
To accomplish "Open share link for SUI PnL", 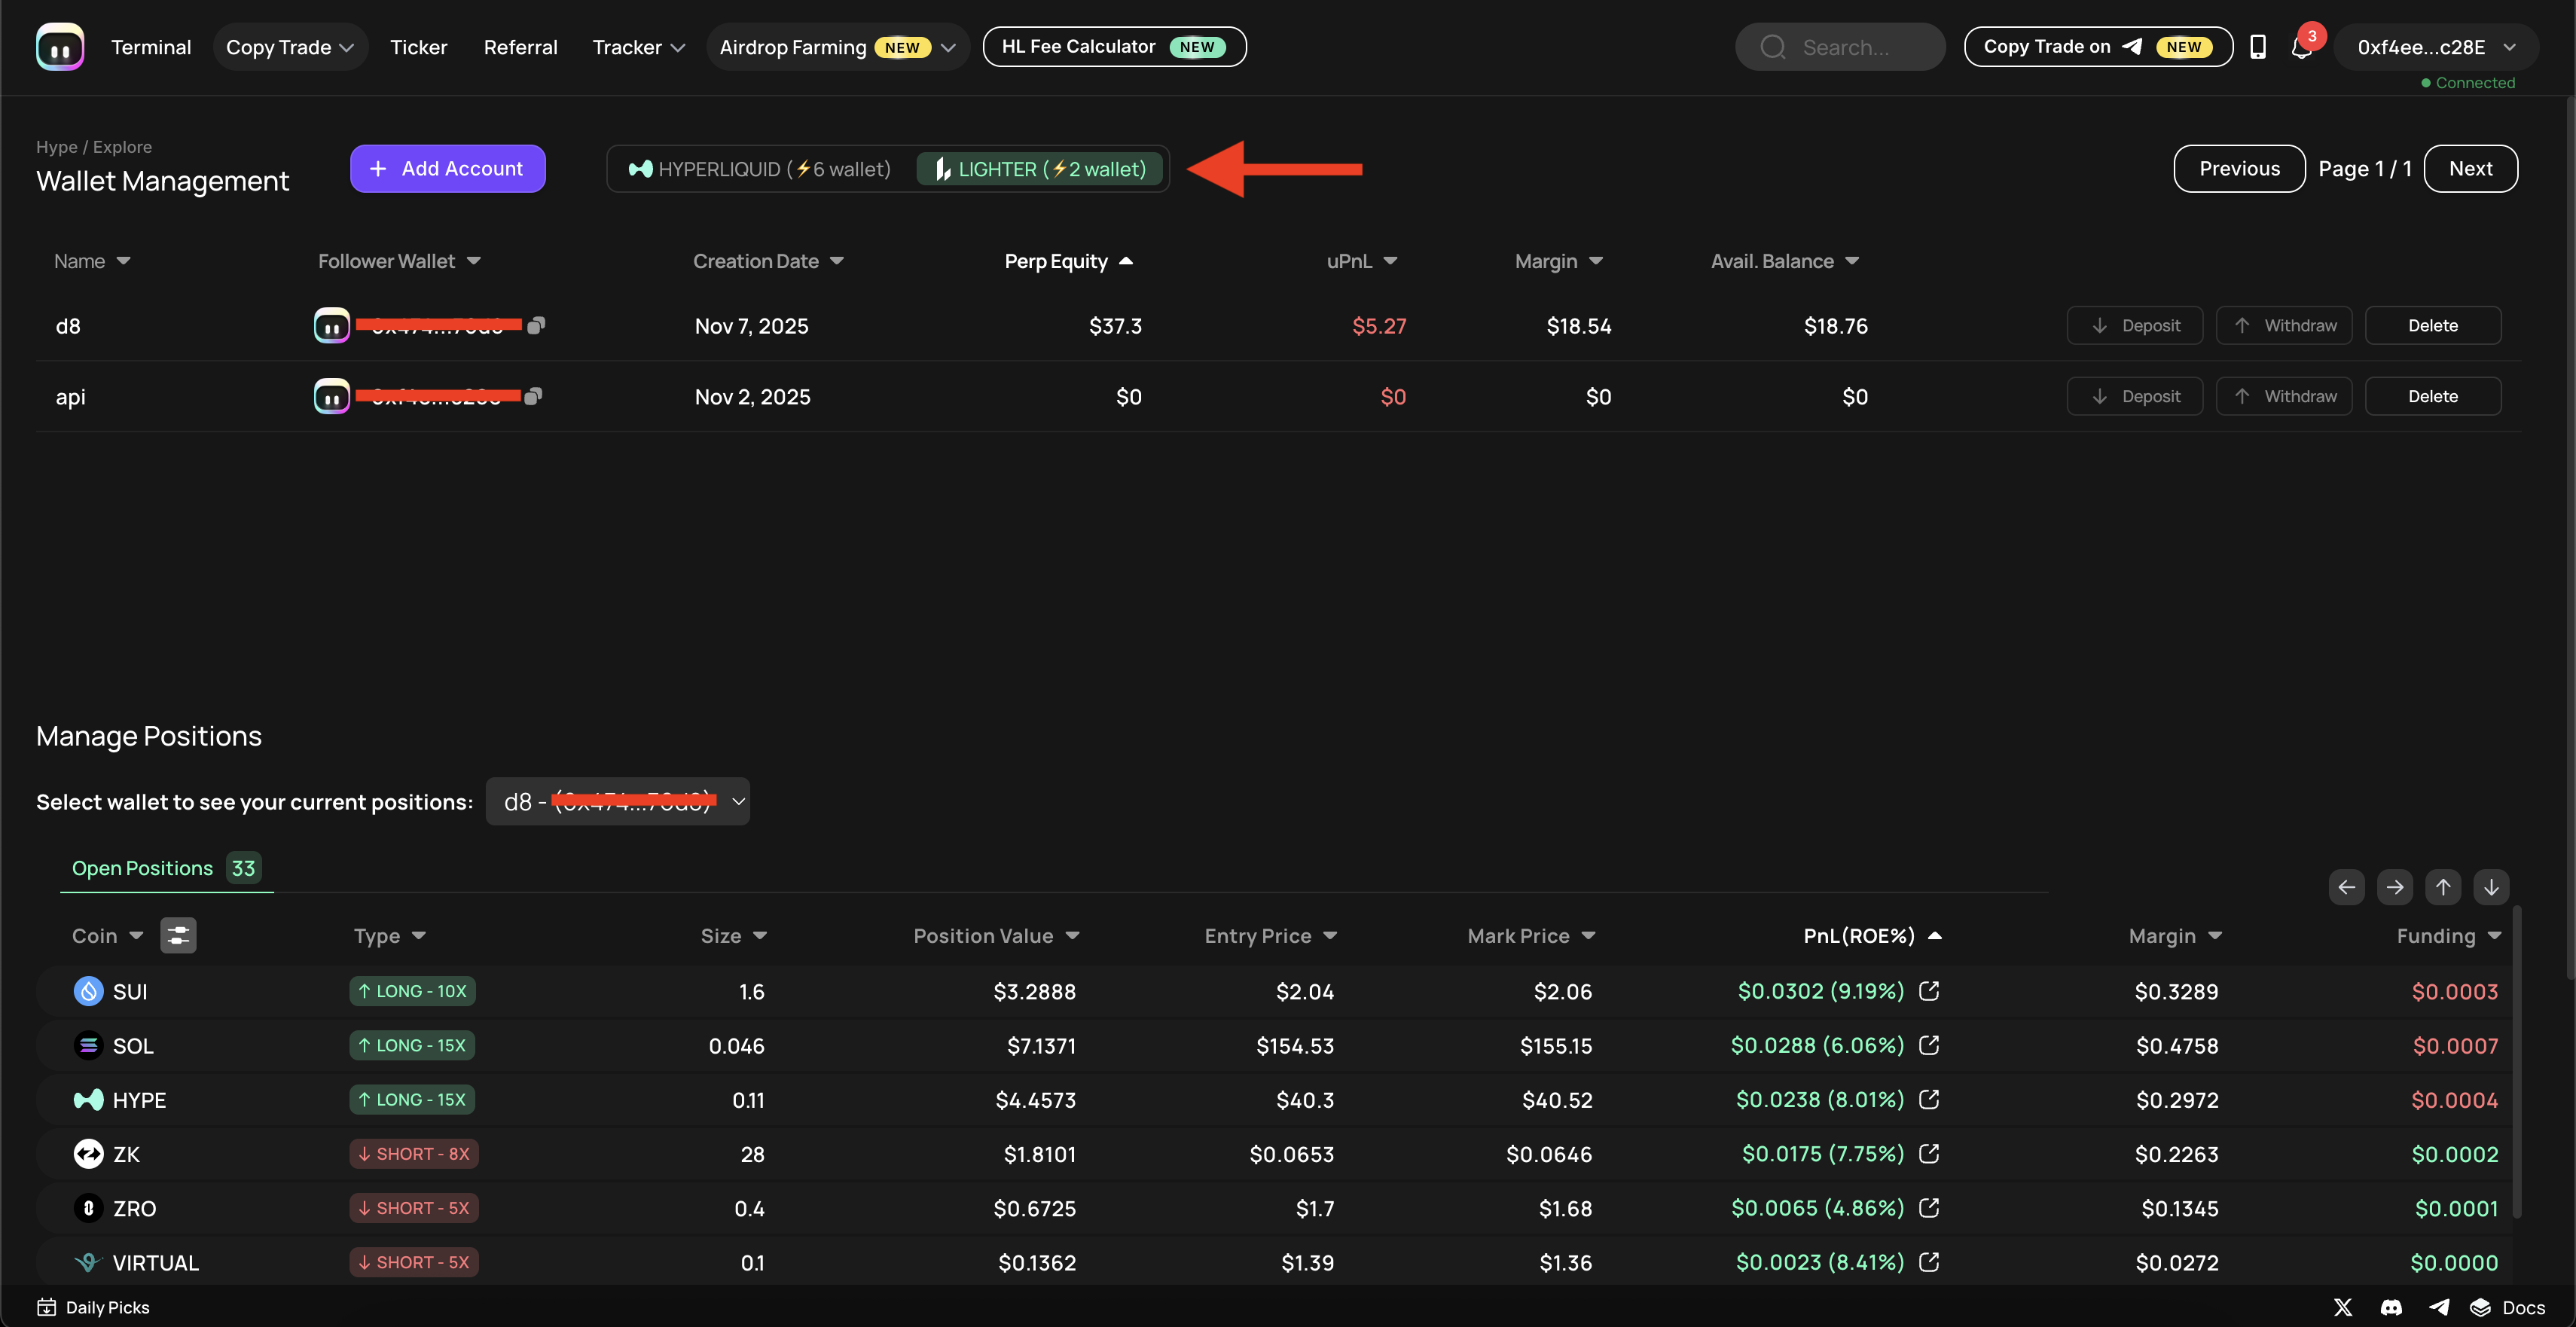I will point(1929,991).
